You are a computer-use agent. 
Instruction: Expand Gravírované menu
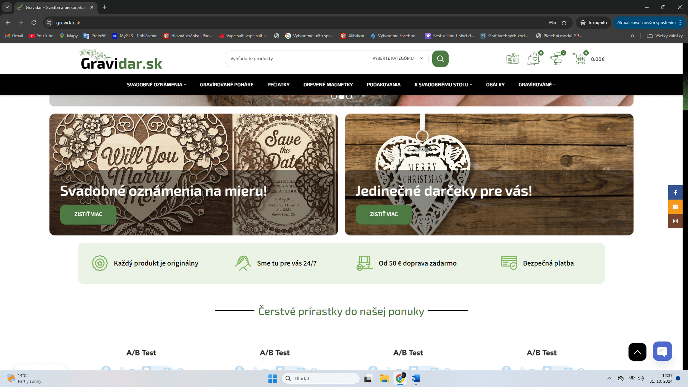537,85
